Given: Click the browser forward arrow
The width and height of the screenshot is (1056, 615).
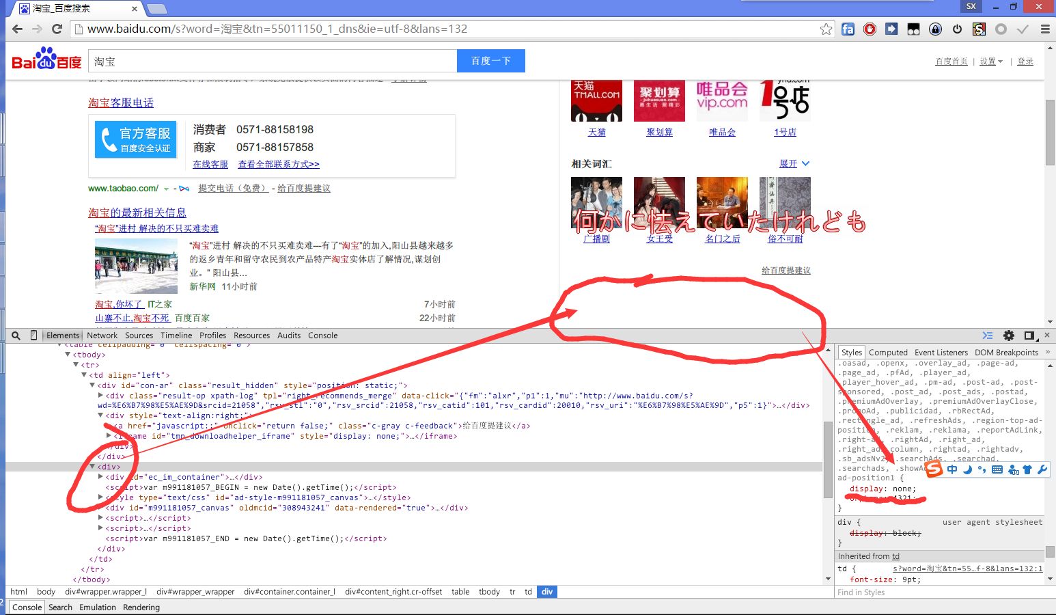Looking at the screenshot, I should tap(38, 29).
